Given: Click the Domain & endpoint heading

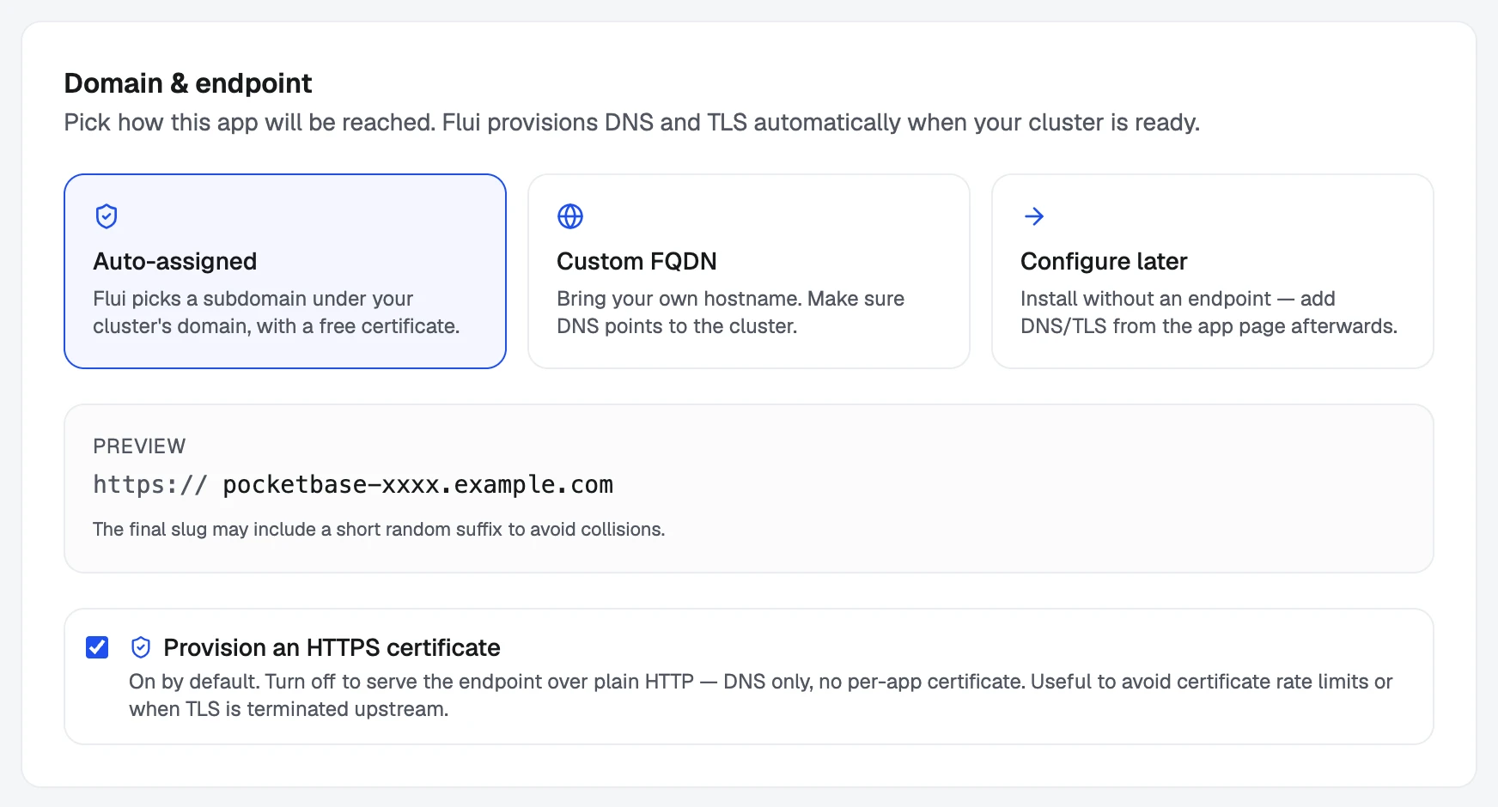Looking at the screenshot, I should point(188,83).
